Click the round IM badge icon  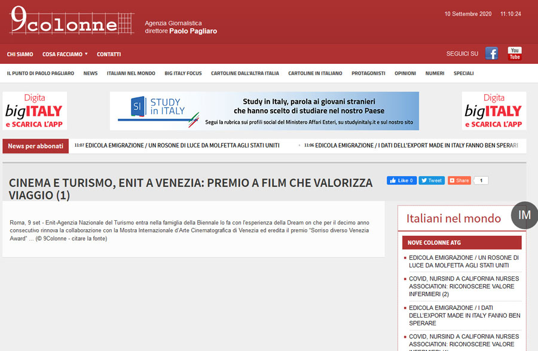click(x=524, y=215)
